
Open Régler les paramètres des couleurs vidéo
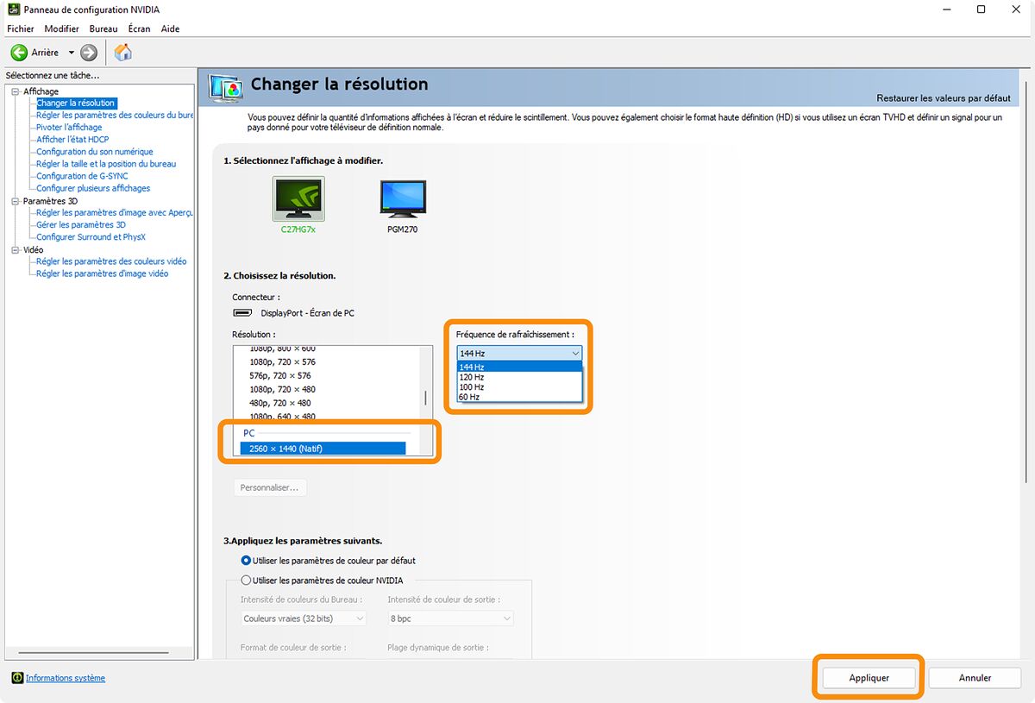(111, 261)
